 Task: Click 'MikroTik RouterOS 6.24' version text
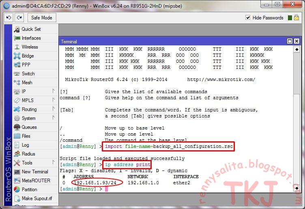[96, 79]
